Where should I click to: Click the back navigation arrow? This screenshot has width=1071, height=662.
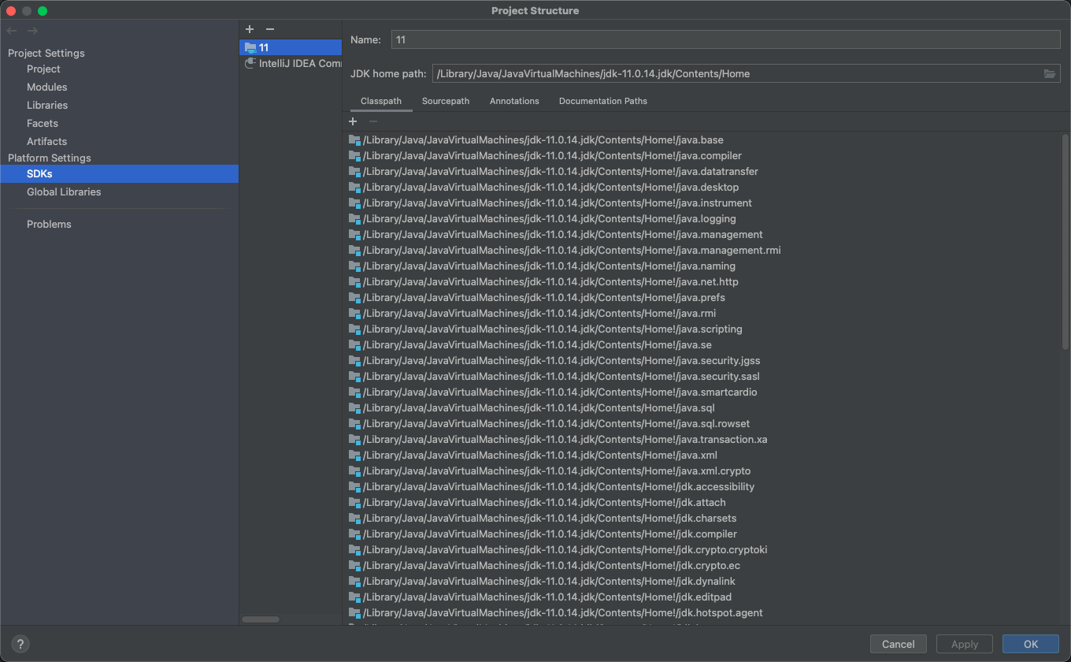click(12, 31)
